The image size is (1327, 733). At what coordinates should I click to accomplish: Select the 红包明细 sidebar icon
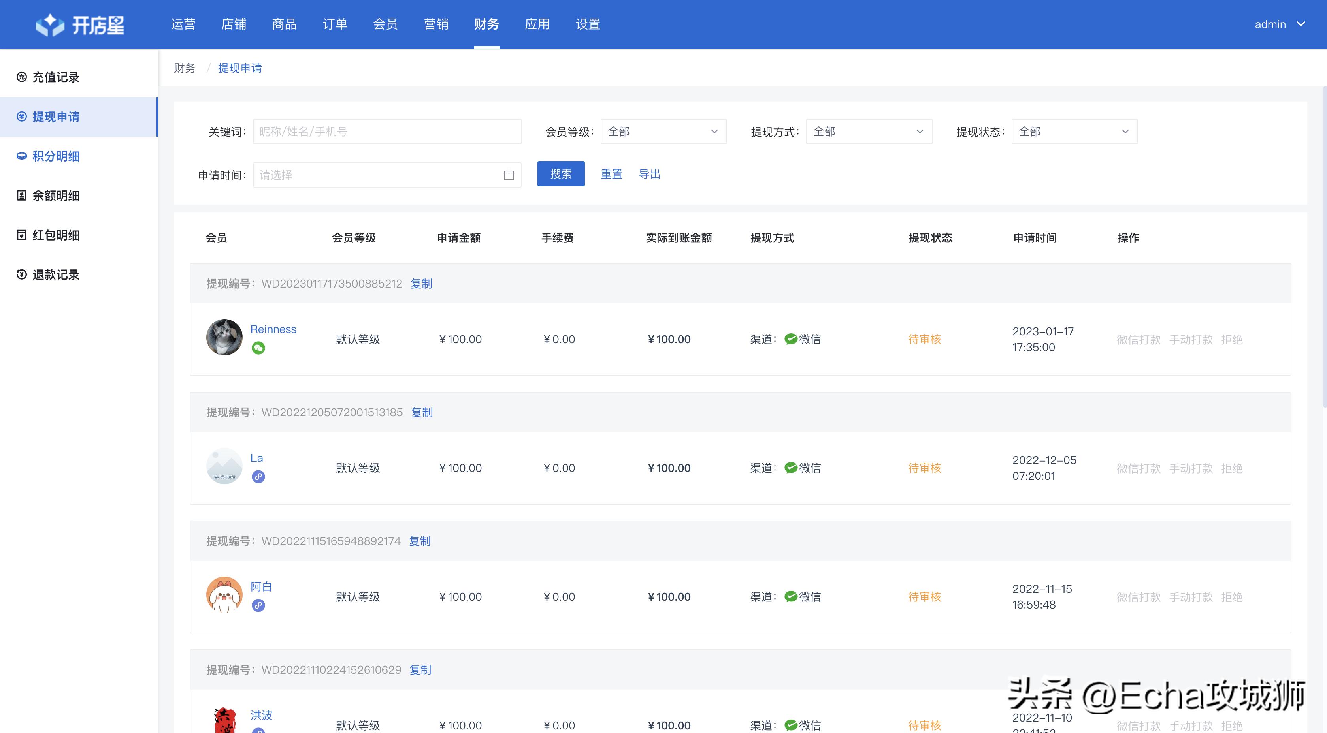[x=21, y=235]
